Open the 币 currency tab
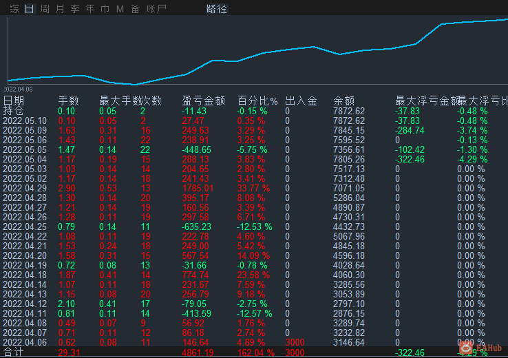 pyautogui.click(x=105, y=9)
